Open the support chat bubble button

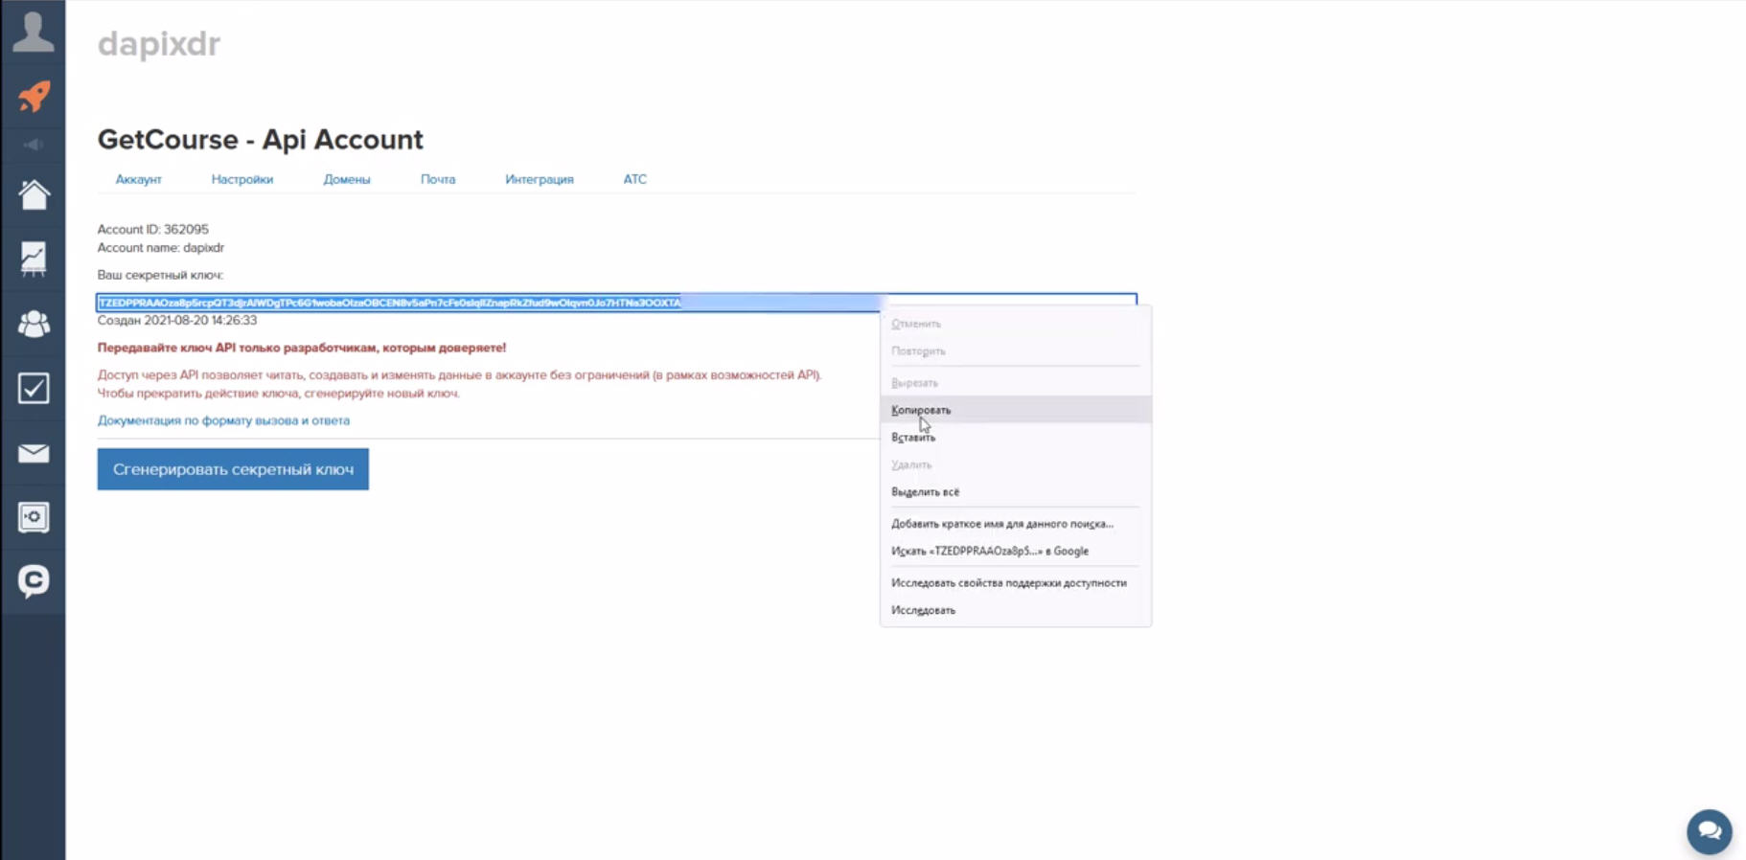click(1709, 831)
